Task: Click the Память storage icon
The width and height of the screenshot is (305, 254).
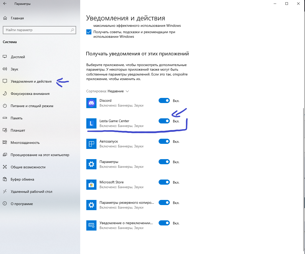Action: 5,118
